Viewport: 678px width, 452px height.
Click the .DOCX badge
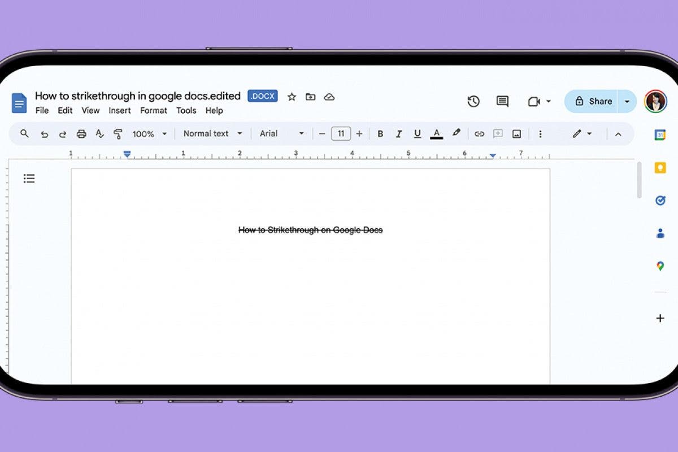point(263,96)
